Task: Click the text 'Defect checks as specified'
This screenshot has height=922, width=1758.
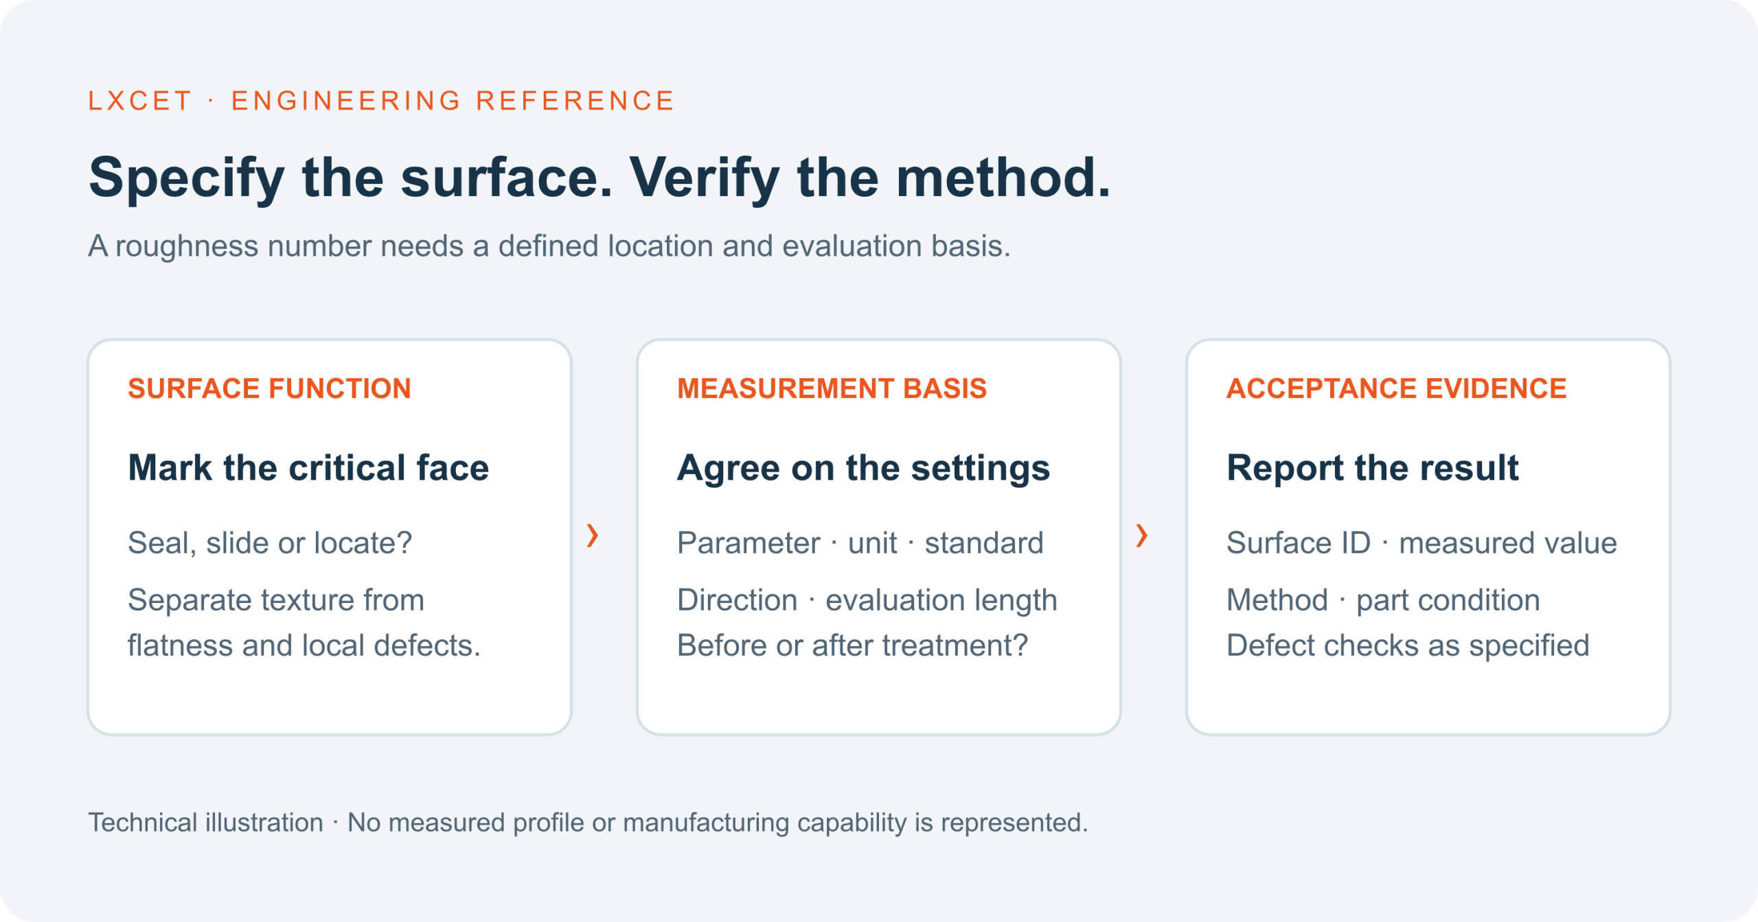Action: tap(1408, 646)
